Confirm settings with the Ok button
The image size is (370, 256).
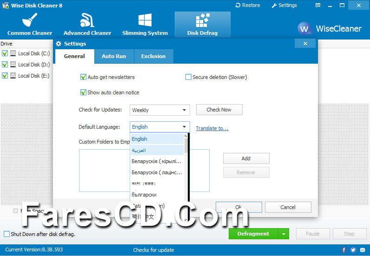[238, 207]
